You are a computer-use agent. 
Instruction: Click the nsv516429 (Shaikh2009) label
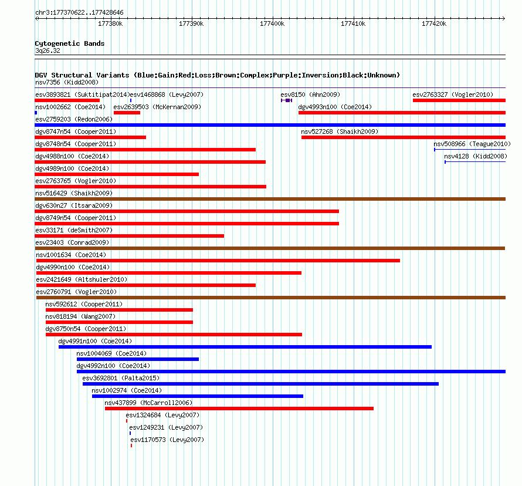click(74, 193)
